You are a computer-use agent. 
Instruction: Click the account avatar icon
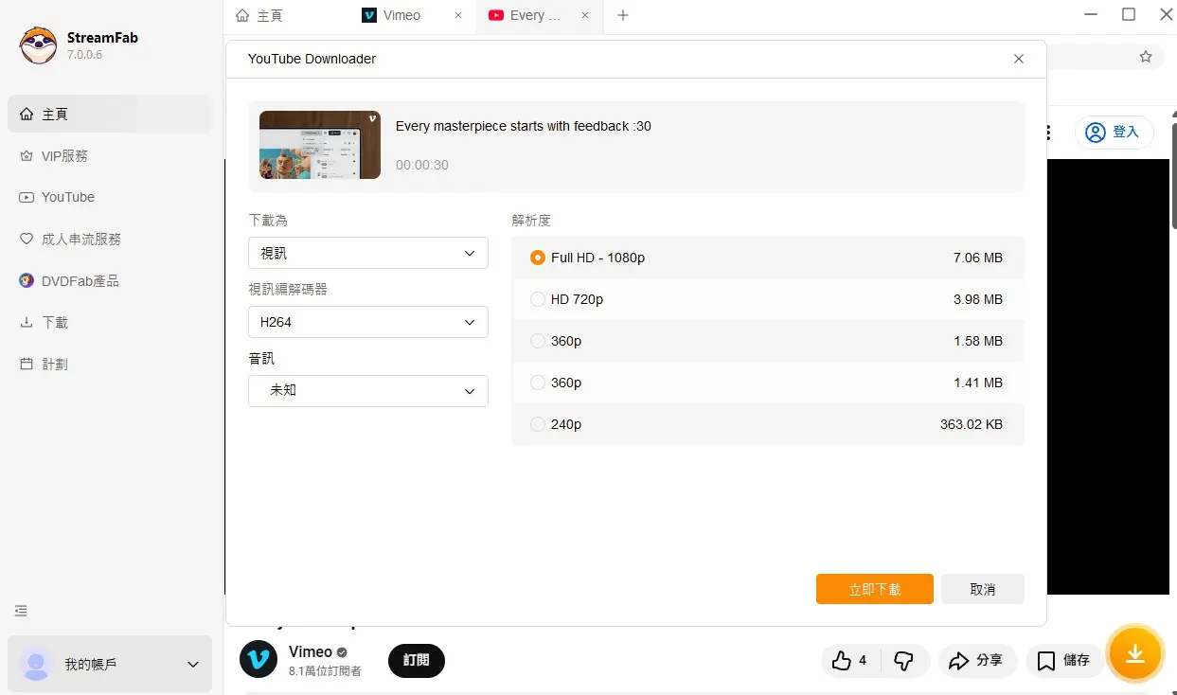(36, 665)
